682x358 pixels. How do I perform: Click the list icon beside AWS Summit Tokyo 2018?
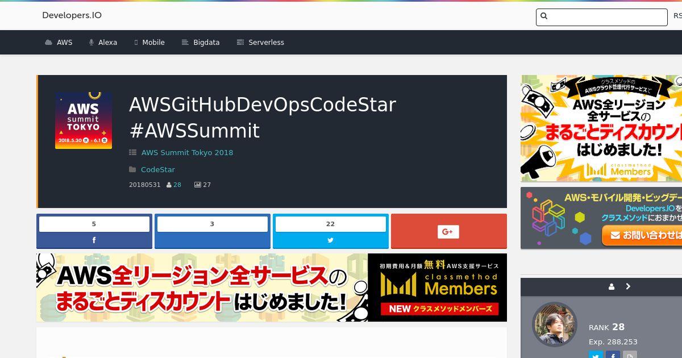[x=133, y=152]
